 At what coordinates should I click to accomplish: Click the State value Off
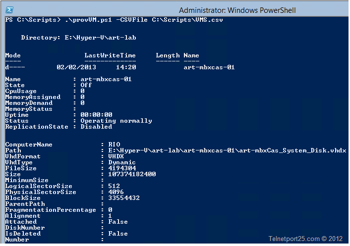point(86,85)
